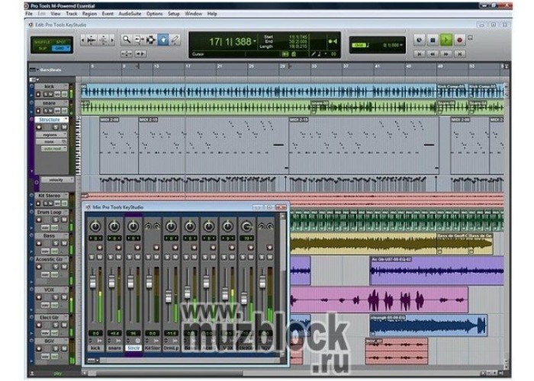
Task: Click the MIDI note zoom button
Action: pyautogui.click(x=103, y=40)
